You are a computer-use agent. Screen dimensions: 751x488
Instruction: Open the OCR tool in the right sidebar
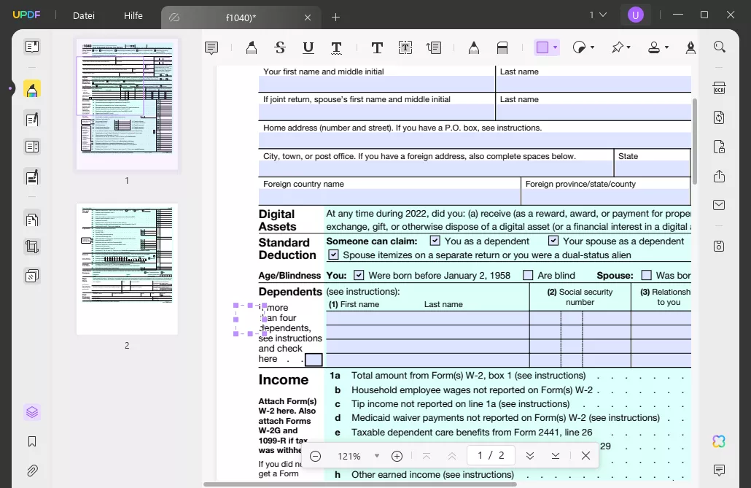coord(719,88)
